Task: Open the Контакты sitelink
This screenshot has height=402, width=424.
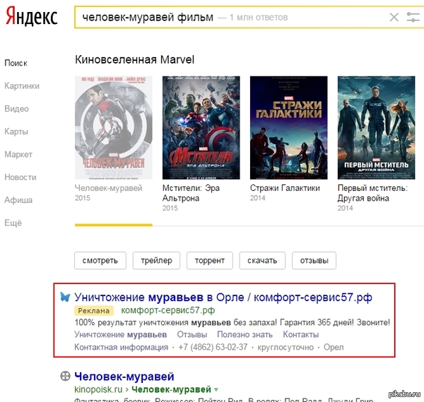Action: click(x=301, y=335)
